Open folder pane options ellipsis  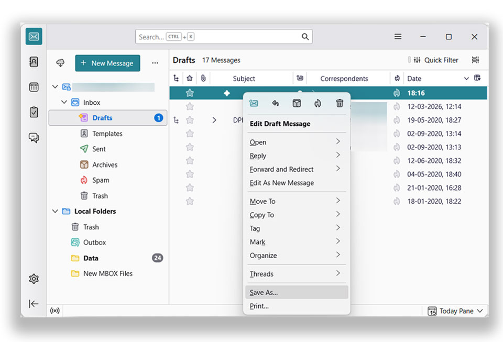coord(155,63)
